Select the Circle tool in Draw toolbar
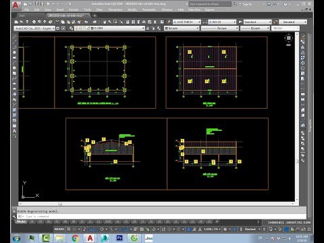Screen dimensions: 324x243 tap(14, 68)
